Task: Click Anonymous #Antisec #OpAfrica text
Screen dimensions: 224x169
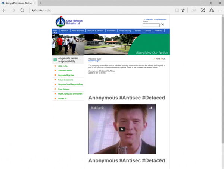Action: [x=102, y=71]
